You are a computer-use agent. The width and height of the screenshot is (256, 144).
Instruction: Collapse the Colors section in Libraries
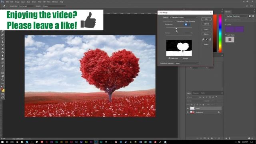tap(226, 25)
